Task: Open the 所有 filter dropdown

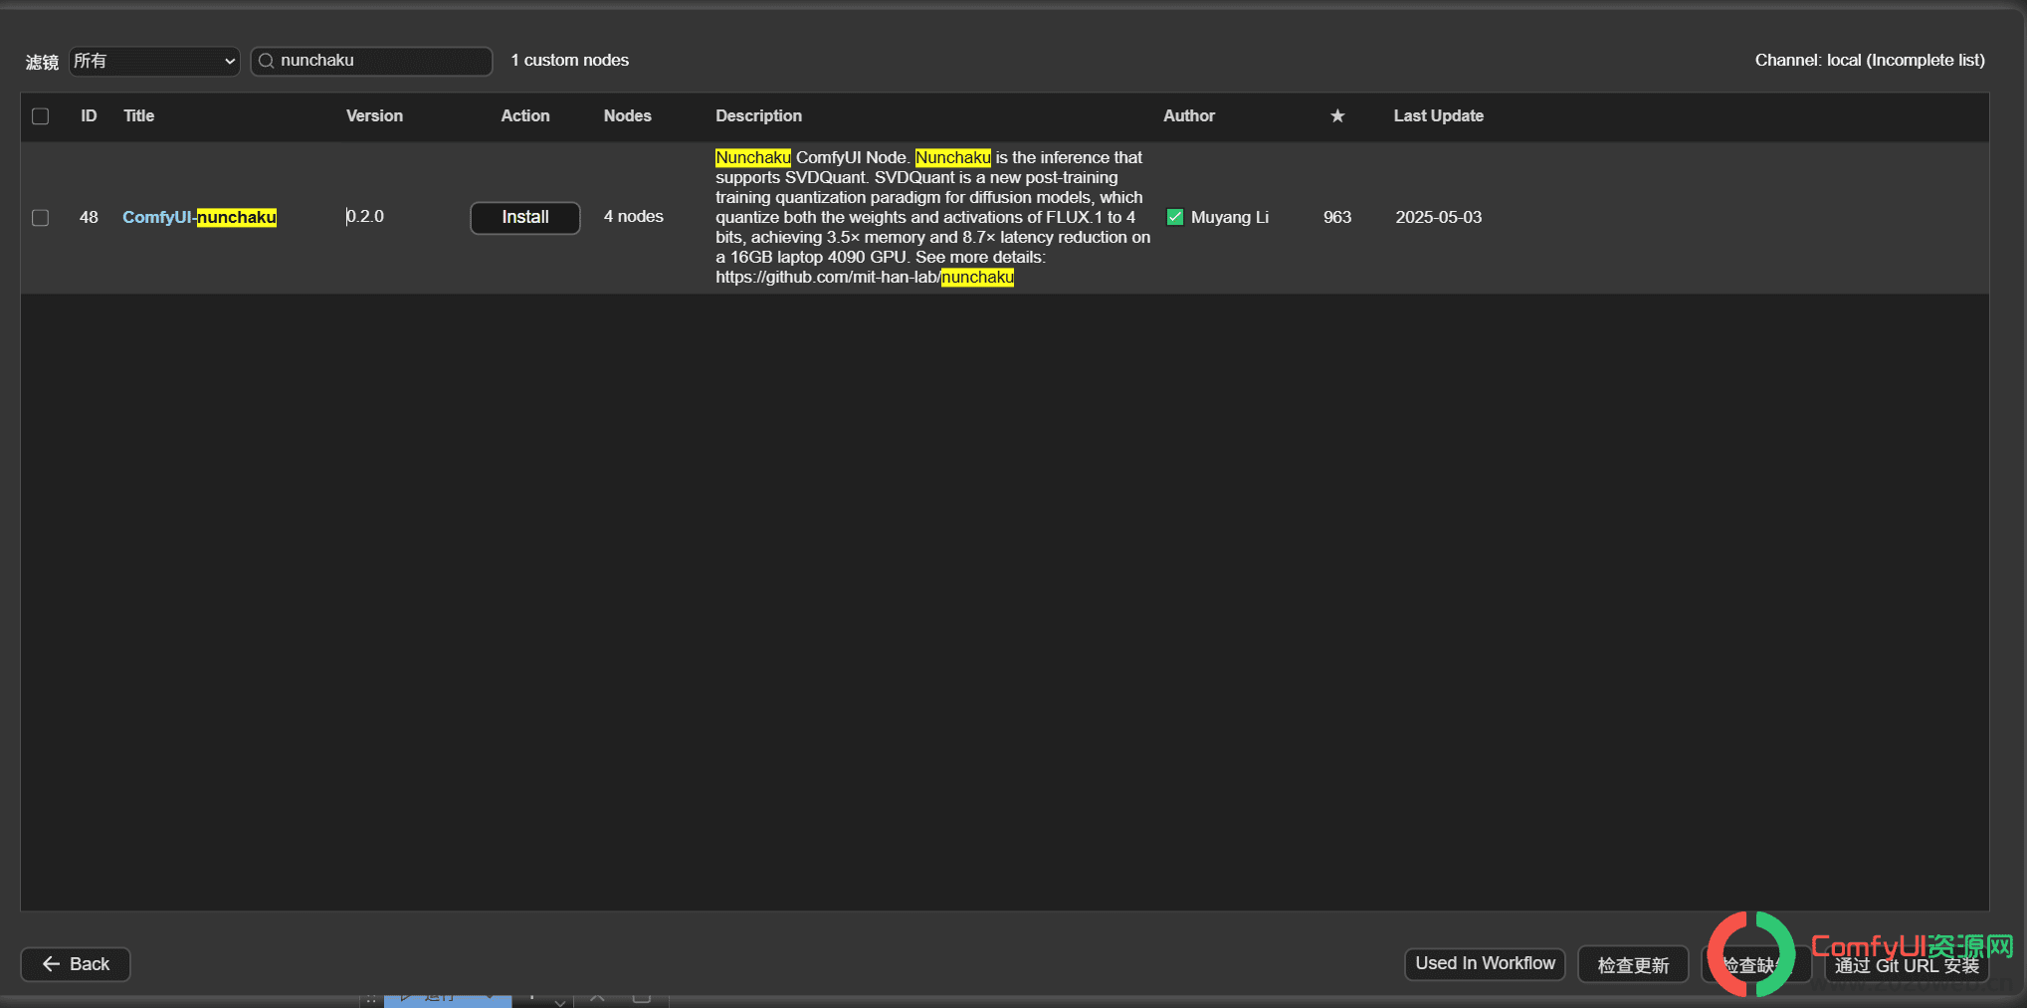Action: pos(154,61)
